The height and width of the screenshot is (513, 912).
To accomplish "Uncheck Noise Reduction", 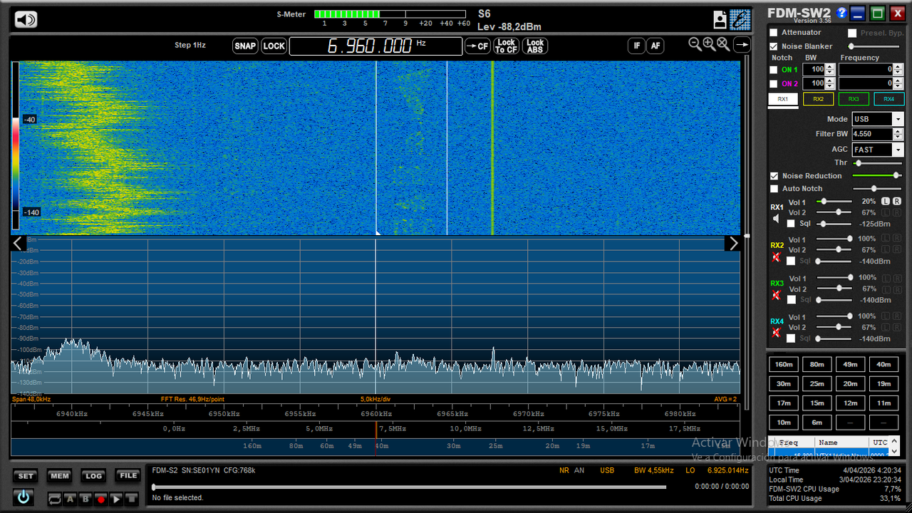I will point(774,176).
